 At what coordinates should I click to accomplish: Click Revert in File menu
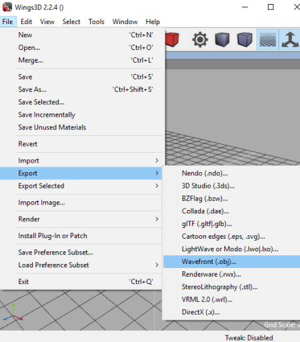(x=82, y=144)
